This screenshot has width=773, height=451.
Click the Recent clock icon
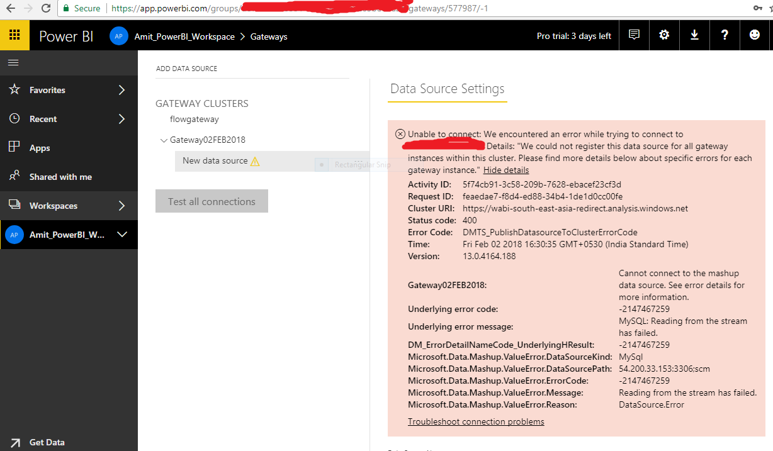coord(14,118)
